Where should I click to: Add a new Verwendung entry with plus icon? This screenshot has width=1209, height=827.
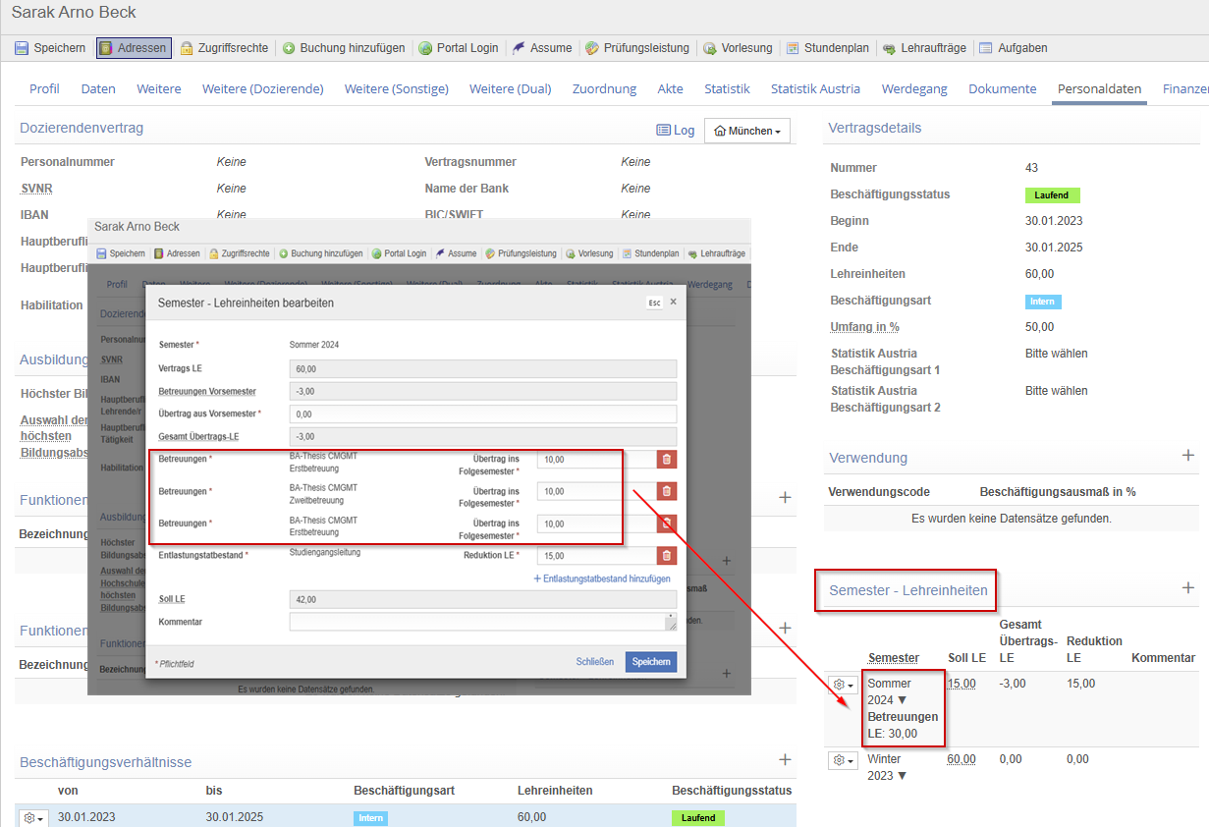[x=1187, y=456]
